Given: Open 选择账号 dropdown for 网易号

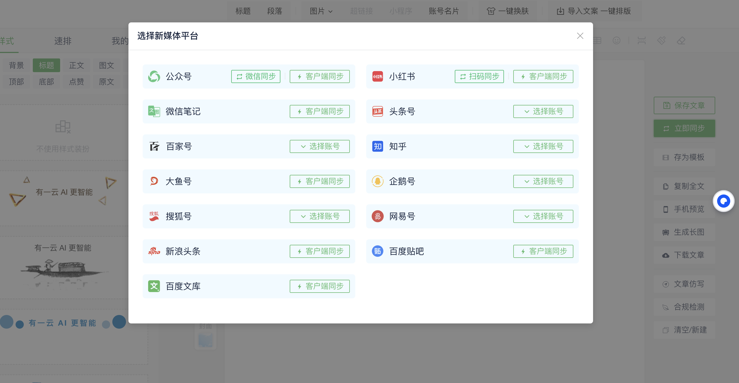Looking at the screenshot, I should (543, 216).
